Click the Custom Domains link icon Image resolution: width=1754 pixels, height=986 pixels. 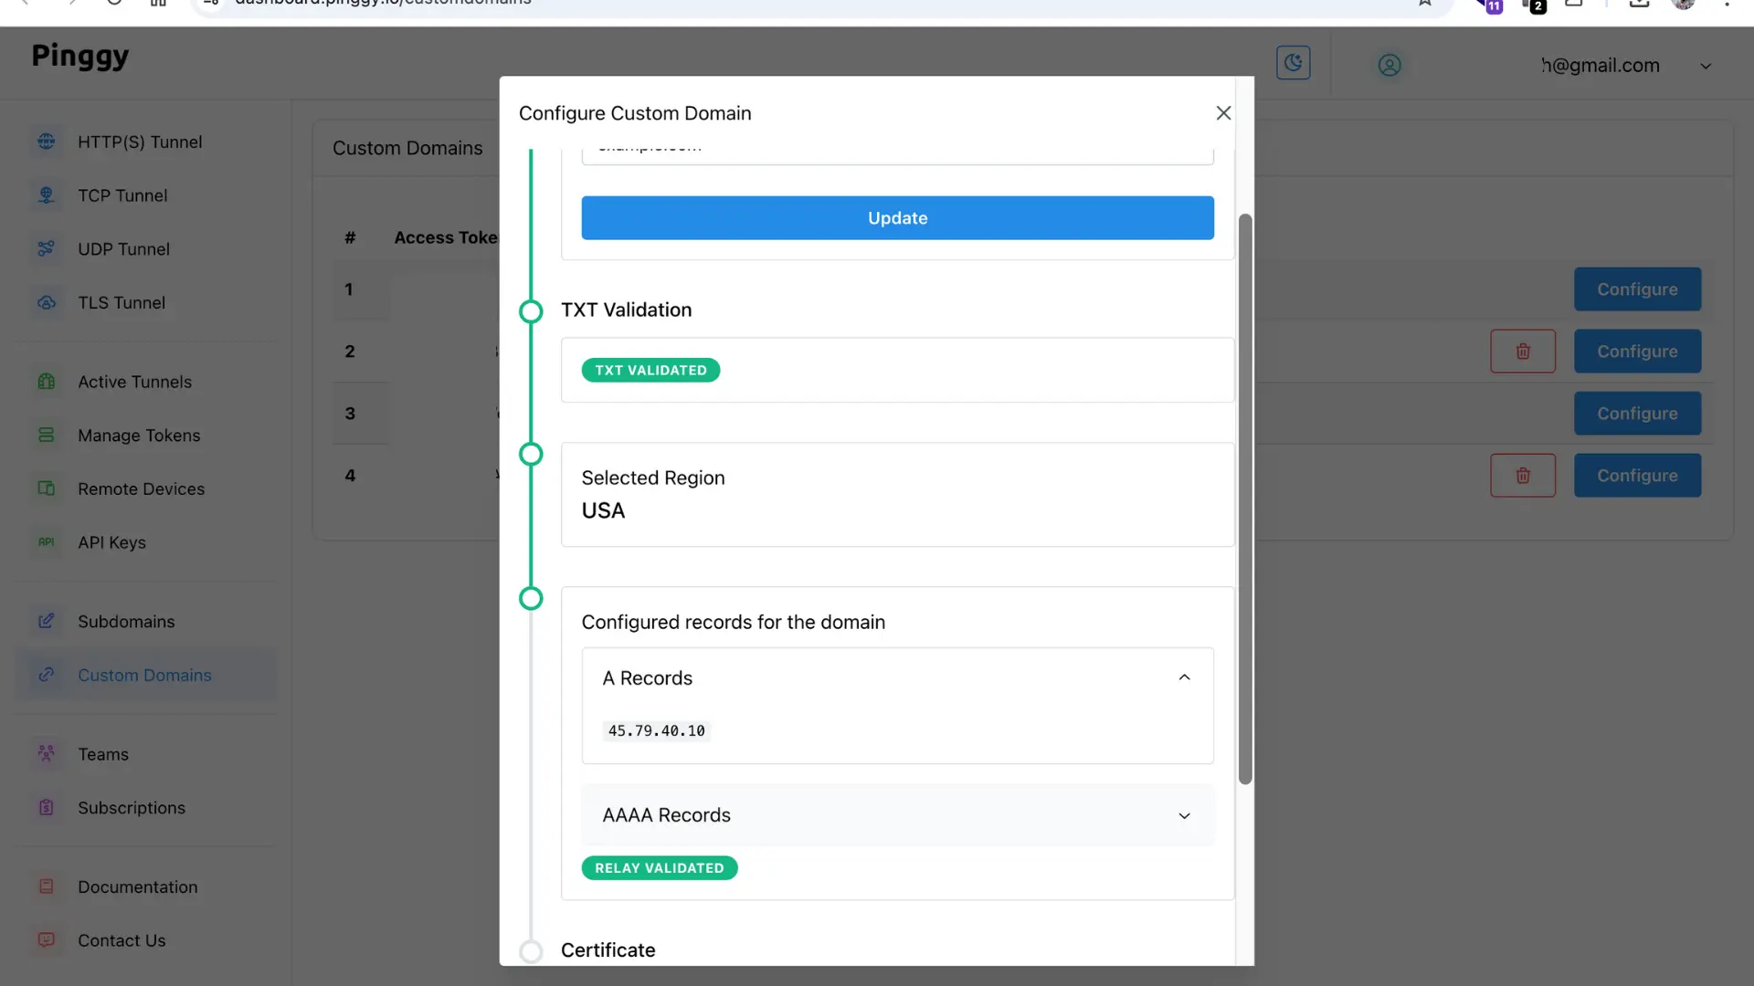pyautogui.click(x=47, y=675)
